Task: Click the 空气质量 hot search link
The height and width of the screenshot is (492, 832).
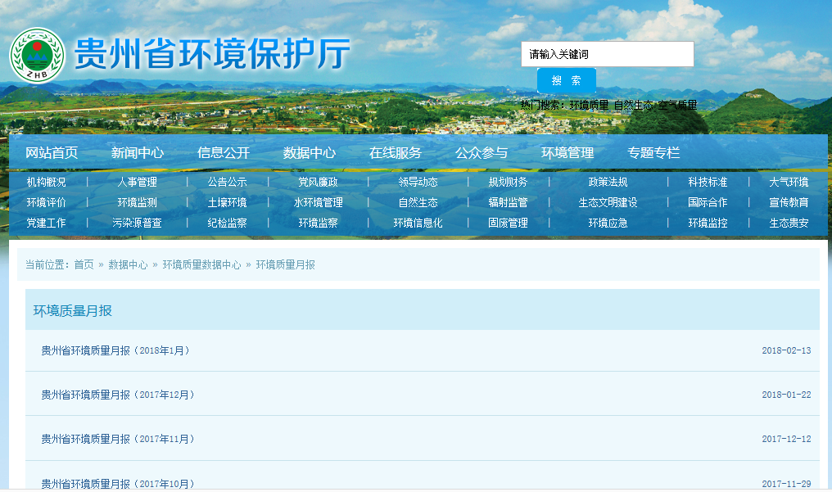Action: (x=678, y=105)
